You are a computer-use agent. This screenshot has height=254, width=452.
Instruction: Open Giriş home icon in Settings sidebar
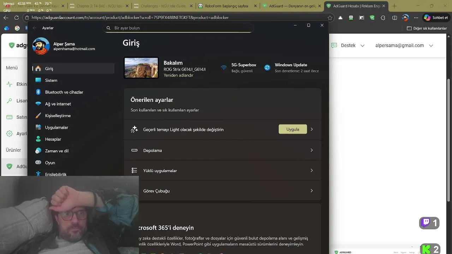click(x=38, y=68)
